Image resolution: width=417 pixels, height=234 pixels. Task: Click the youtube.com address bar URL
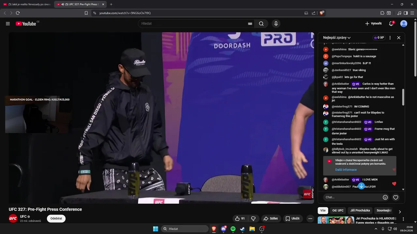coord(125,13)
